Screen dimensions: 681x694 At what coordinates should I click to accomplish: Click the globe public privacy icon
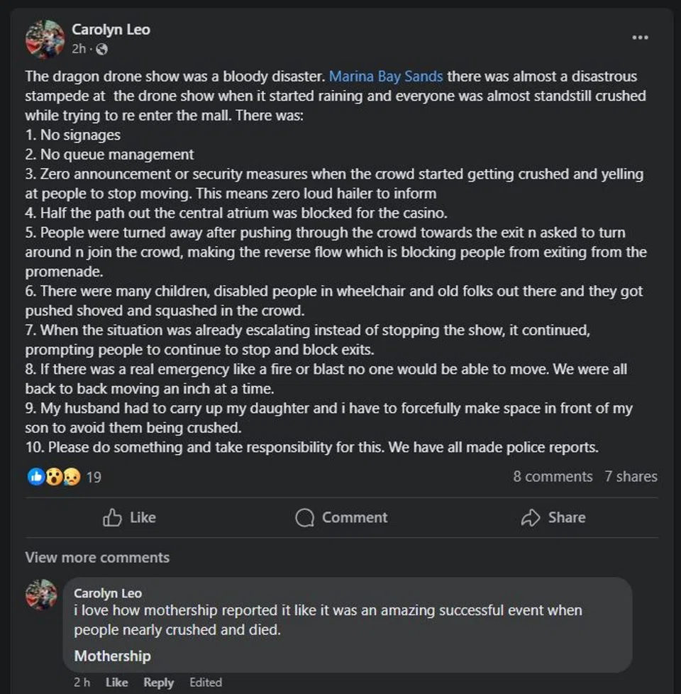click(101, 49)
